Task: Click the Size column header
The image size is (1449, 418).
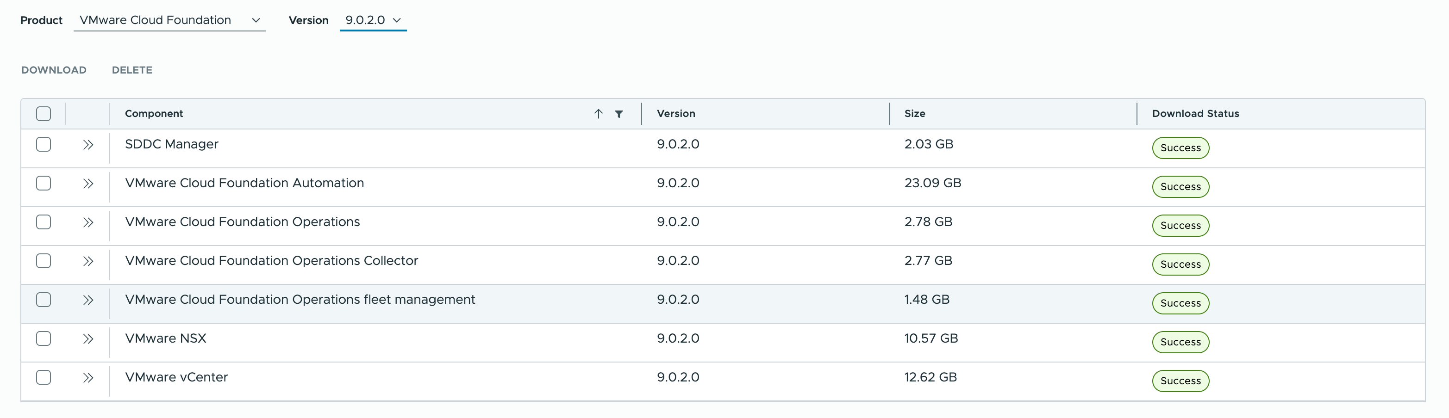Action: tap(915, 113)
